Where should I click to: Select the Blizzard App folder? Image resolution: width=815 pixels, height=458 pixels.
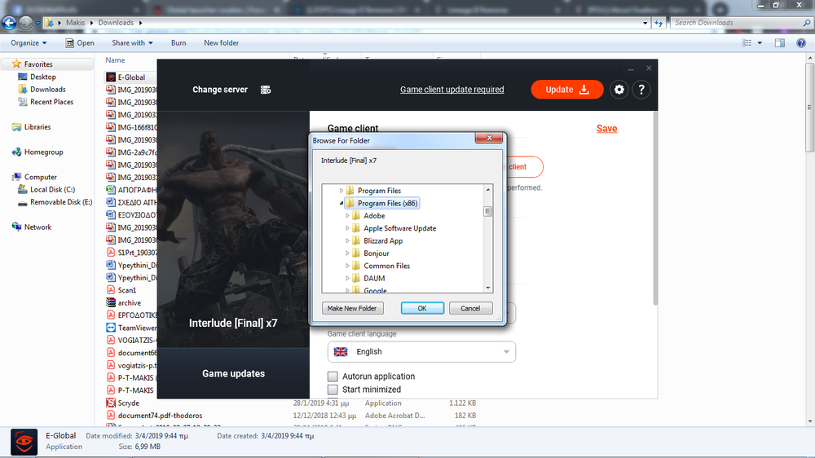(382, 241)
